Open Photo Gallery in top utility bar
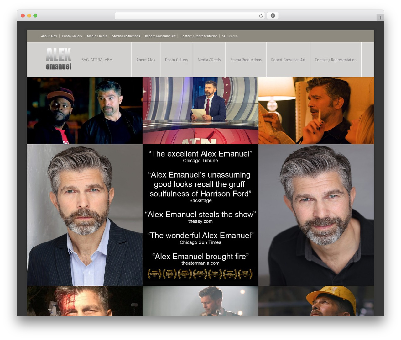Image resolution: width=401 pixels, height=340 pixels. coord(72,36)
